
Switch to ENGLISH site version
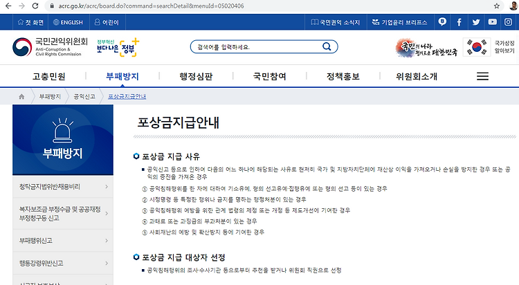[68, 22]
